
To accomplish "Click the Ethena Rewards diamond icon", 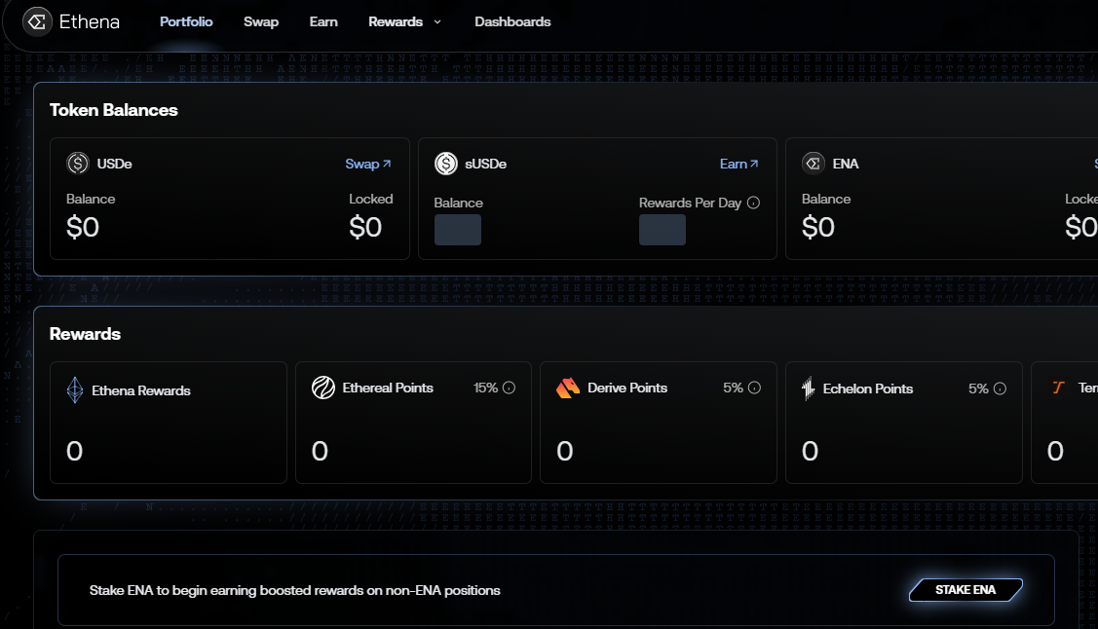I will (75, 389).
